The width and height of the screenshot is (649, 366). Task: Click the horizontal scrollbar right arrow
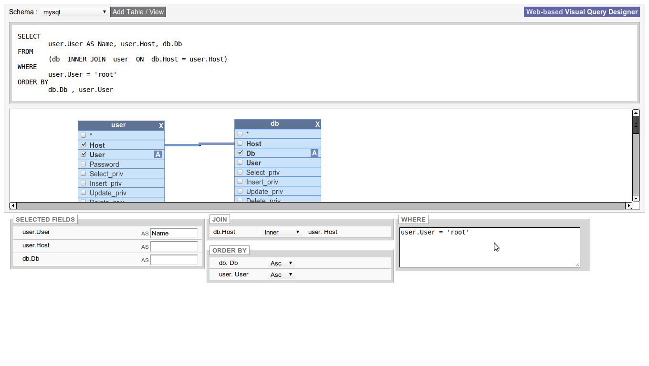point(629,205)
